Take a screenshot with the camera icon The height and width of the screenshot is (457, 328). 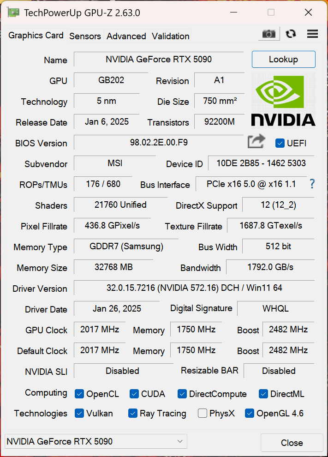[x=269, y=34]
